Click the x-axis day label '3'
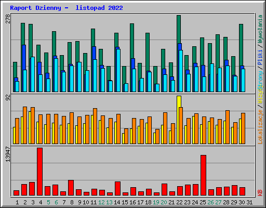Viewport: 266px width, 208px height. tap(33, 202)
